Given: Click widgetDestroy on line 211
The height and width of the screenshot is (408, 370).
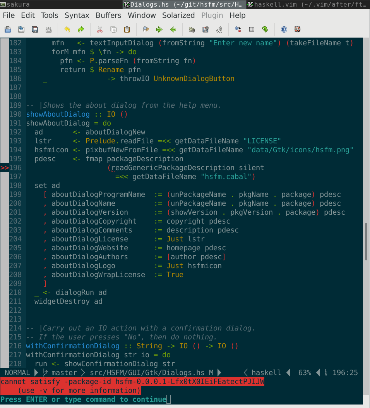Looking at the screenshot, I should (62, 301).
